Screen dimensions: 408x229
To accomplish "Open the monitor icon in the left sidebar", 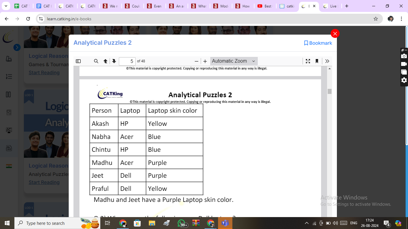I will point(9,130).
